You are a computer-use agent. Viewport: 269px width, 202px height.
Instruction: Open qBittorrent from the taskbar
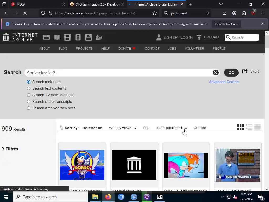[134, 197]
